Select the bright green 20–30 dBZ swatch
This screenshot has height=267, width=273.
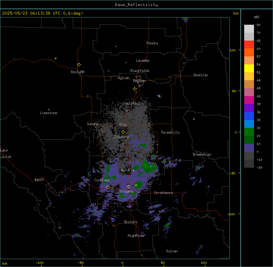tap(249, 132)
